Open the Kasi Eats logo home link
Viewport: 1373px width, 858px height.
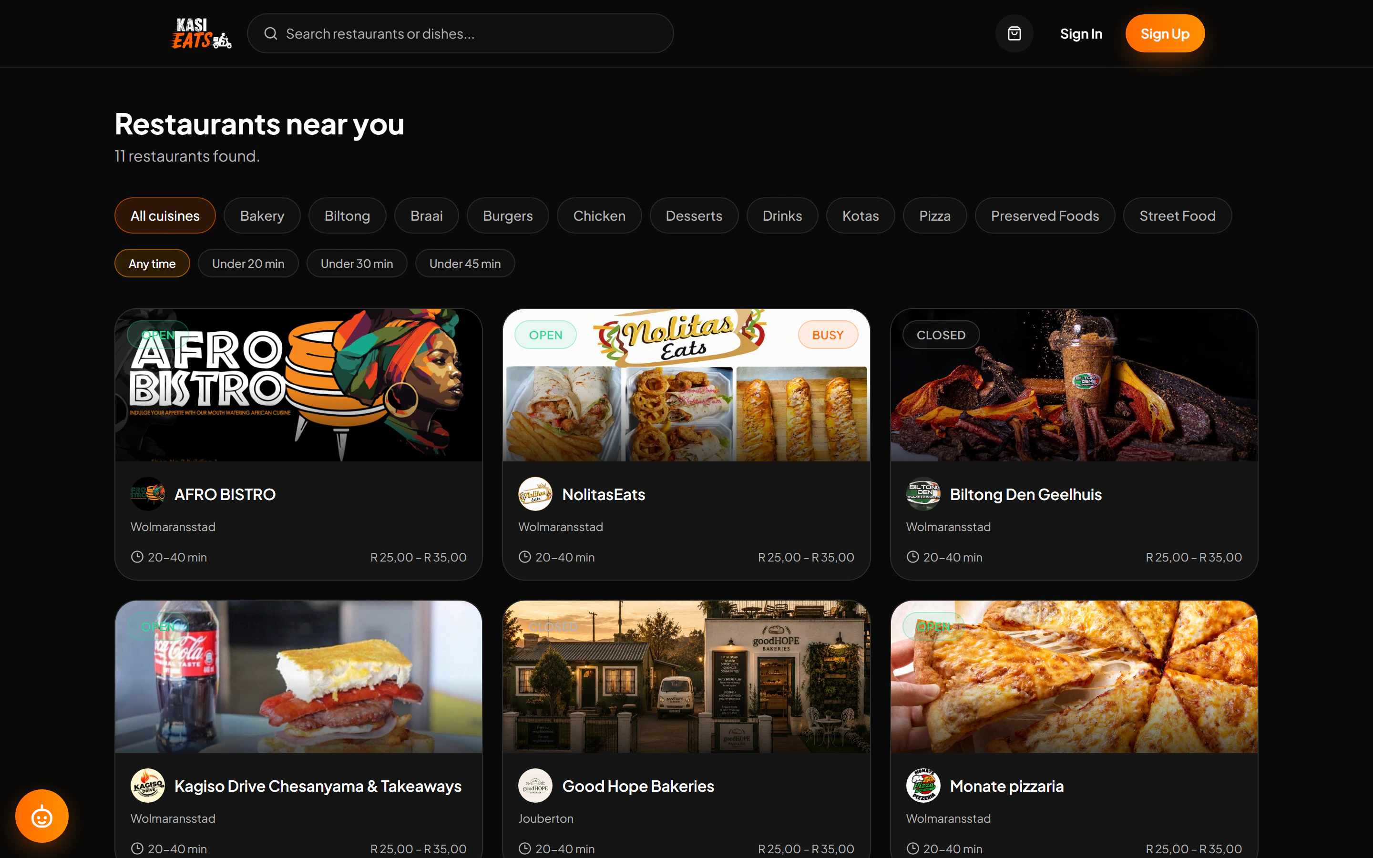(x=201, y=33)
